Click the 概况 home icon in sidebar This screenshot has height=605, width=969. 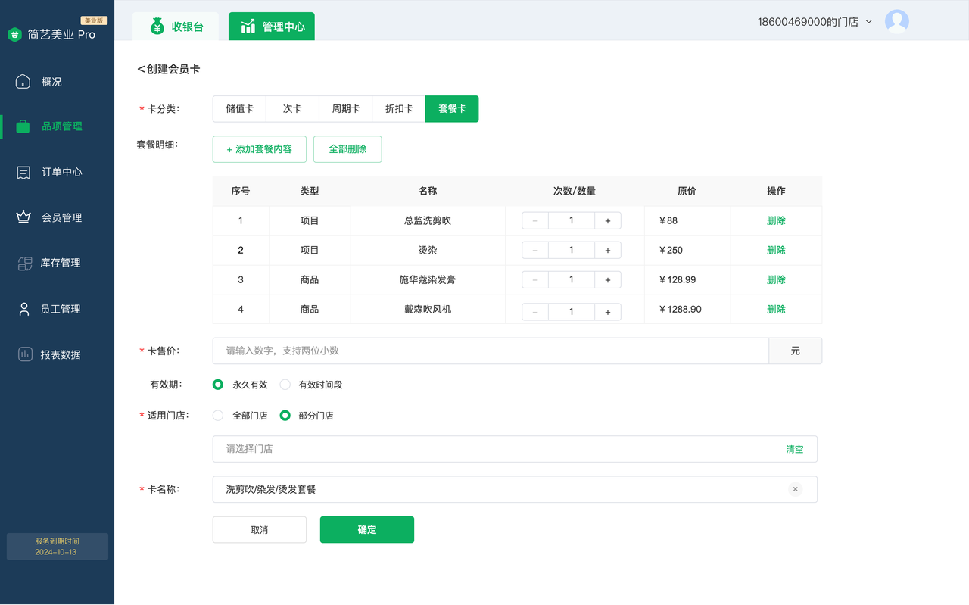coord(23,82)
